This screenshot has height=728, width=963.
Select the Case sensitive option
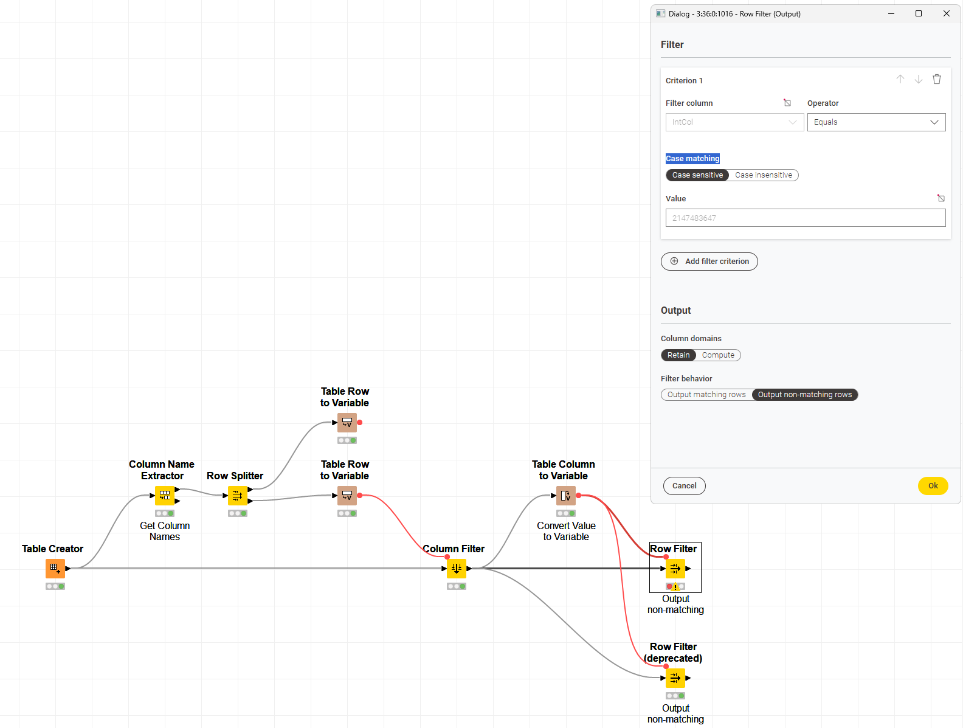pyautogui.click(x=697, y=175)
